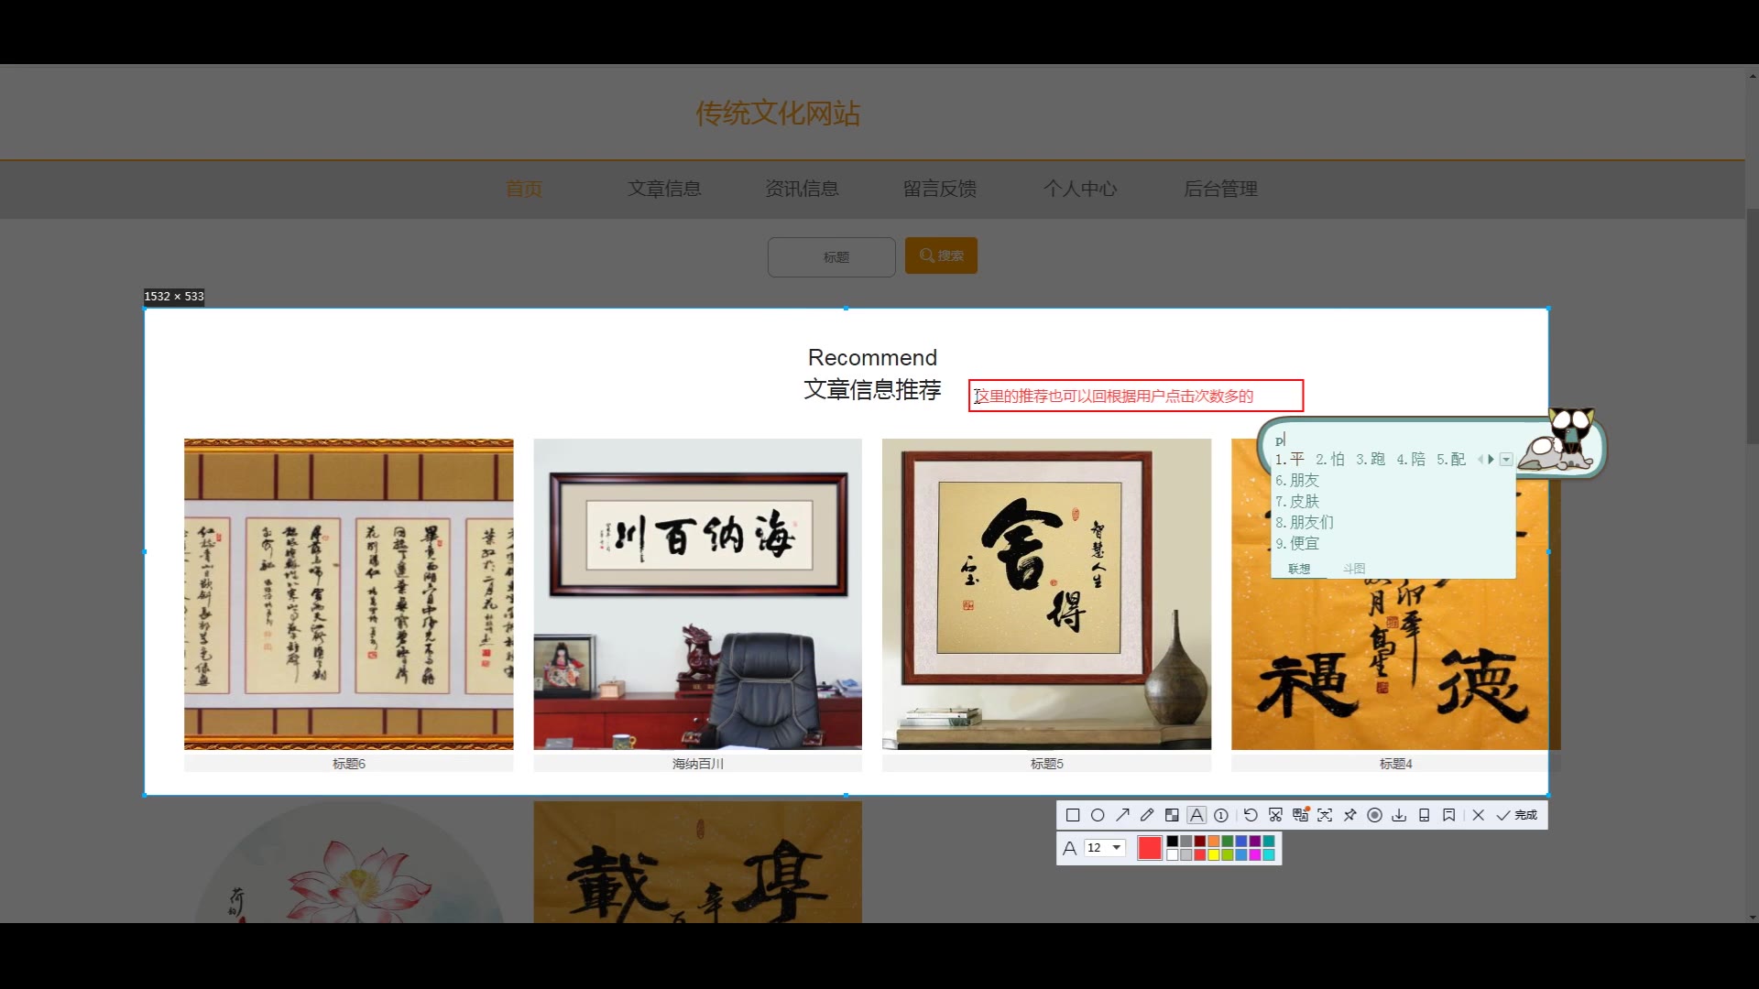Undo the last annotation
Viewport: 1759px width, 989px height.
[1251, 815]
